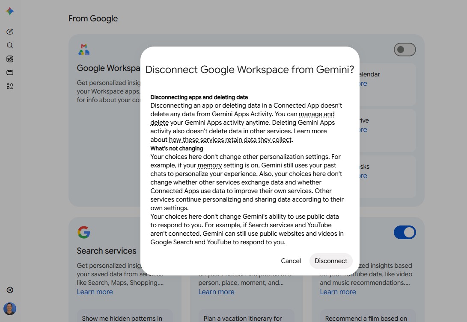The width and height of the screenshot is (467, 322).
Task: Click the Google Workspace apps icon
Action: tap(84, 50)
